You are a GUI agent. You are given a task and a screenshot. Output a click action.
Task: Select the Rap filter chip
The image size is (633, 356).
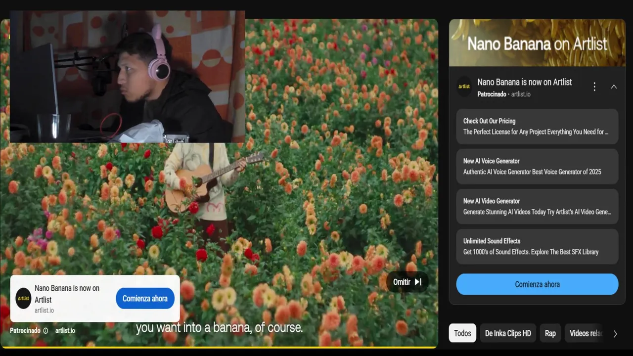[x=550, y=333]
